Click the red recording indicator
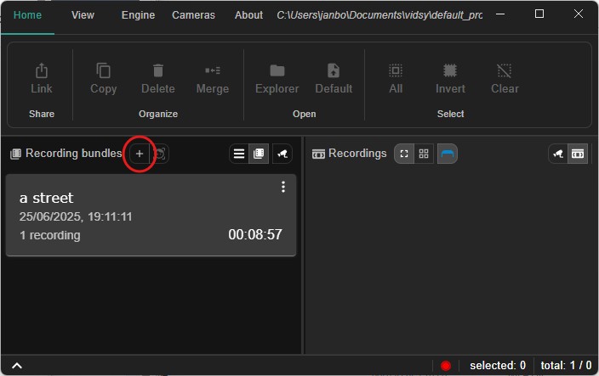 coord(446,366)
